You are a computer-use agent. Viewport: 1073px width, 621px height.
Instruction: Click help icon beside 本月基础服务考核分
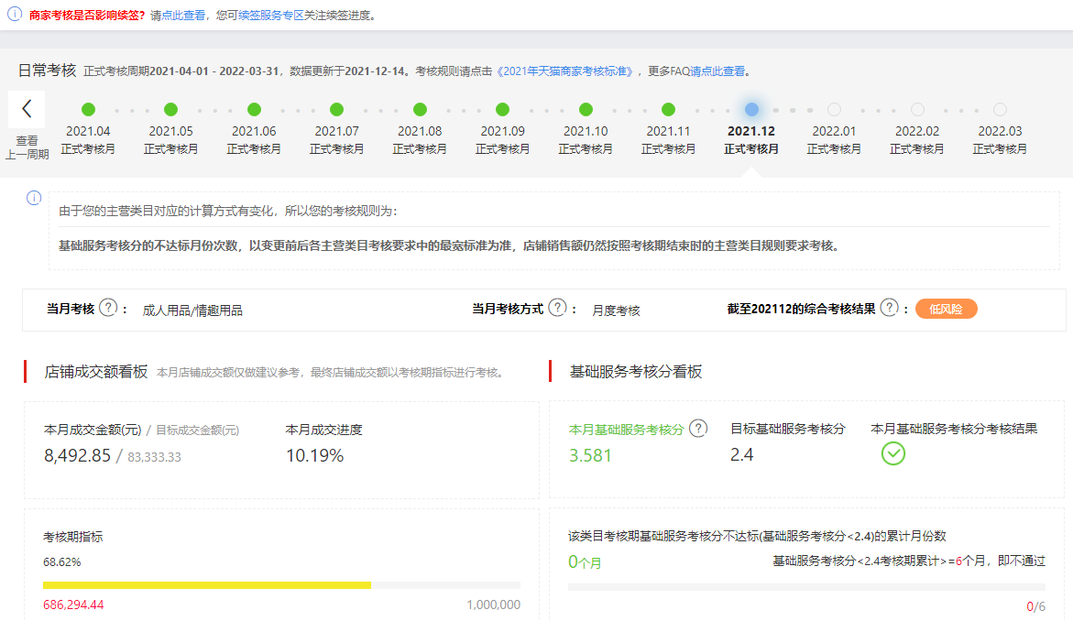[x=698, y=429]
